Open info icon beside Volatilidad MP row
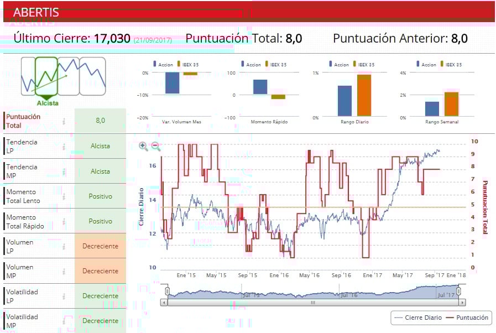 click(64, 321)
